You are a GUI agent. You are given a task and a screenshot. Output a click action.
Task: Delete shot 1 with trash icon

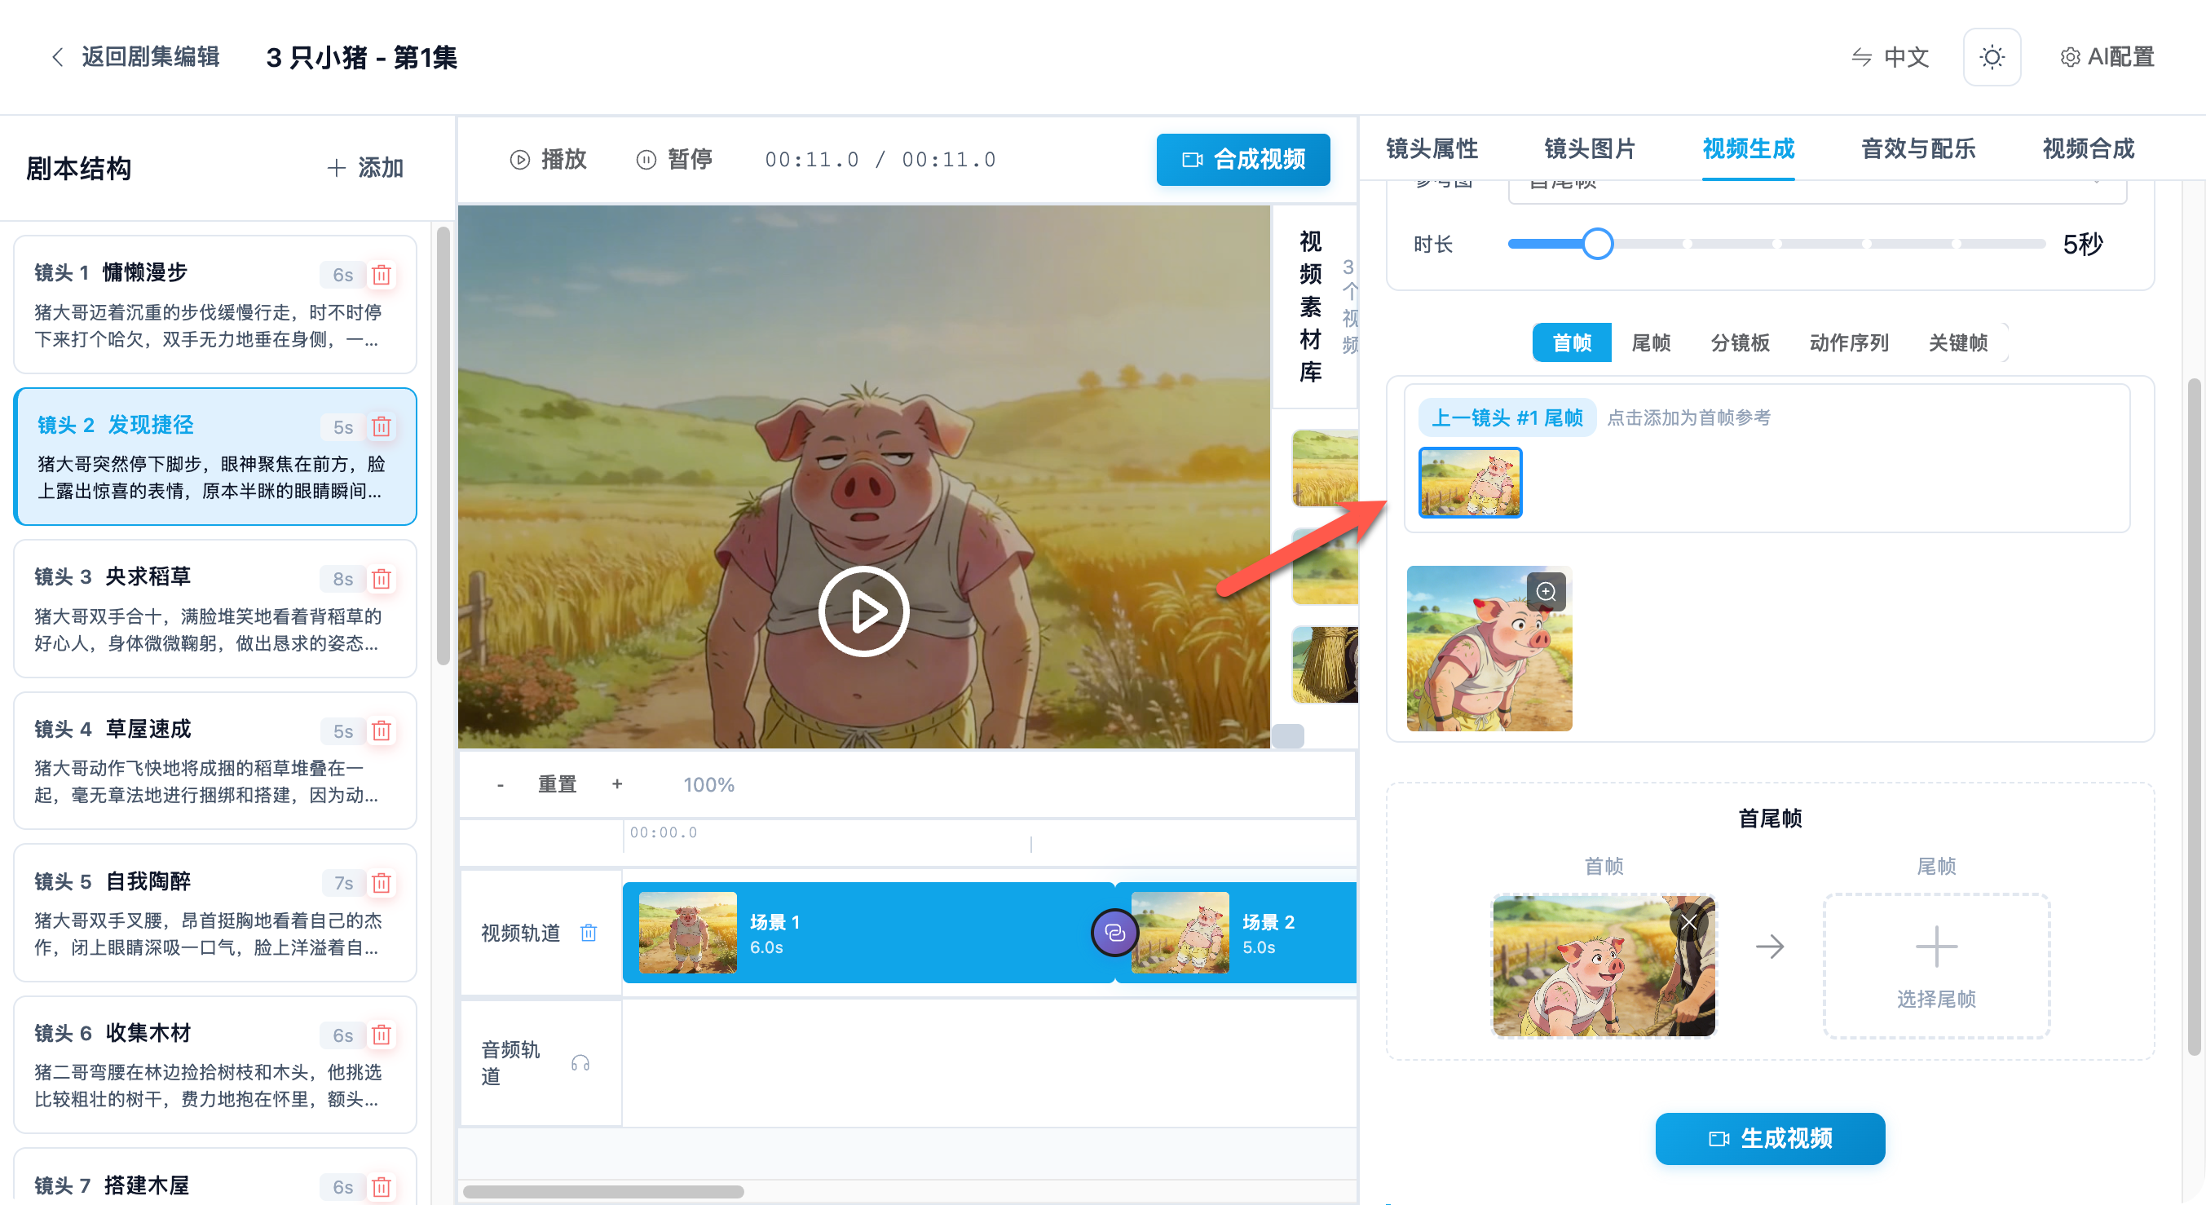[382, 275]
